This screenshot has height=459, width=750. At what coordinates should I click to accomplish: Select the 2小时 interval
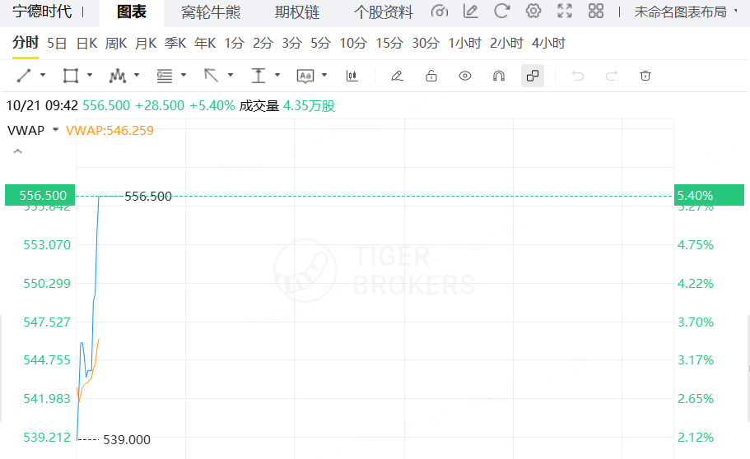(x=506, y=44)
